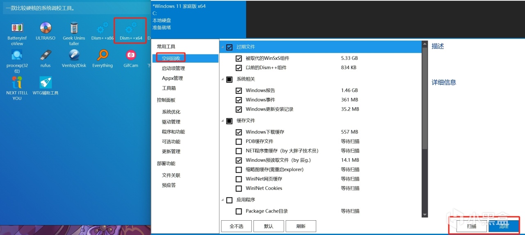This screenshot has width=525, height=235.
Task: Check WinINet网页缓存 checkbox
Action: click(239, 179)
